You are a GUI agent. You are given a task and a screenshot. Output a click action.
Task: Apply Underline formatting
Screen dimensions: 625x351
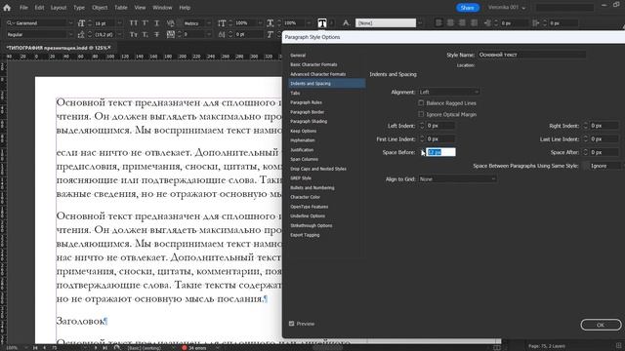(156, 23)
